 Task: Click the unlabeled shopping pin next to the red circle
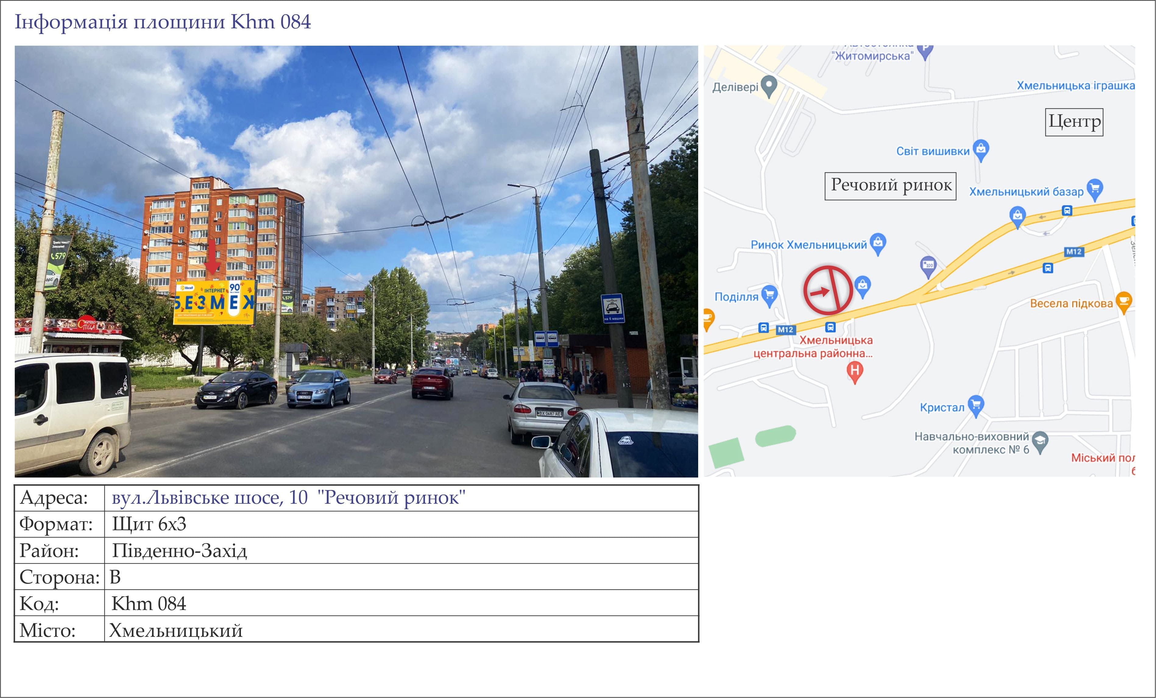click(862, 287)
